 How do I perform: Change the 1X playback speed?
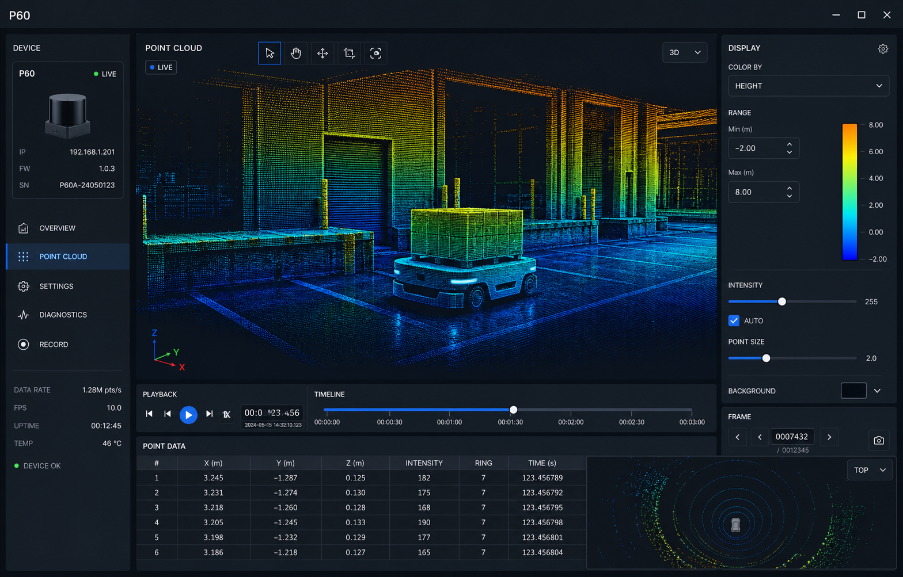click(x=227, y=414)
